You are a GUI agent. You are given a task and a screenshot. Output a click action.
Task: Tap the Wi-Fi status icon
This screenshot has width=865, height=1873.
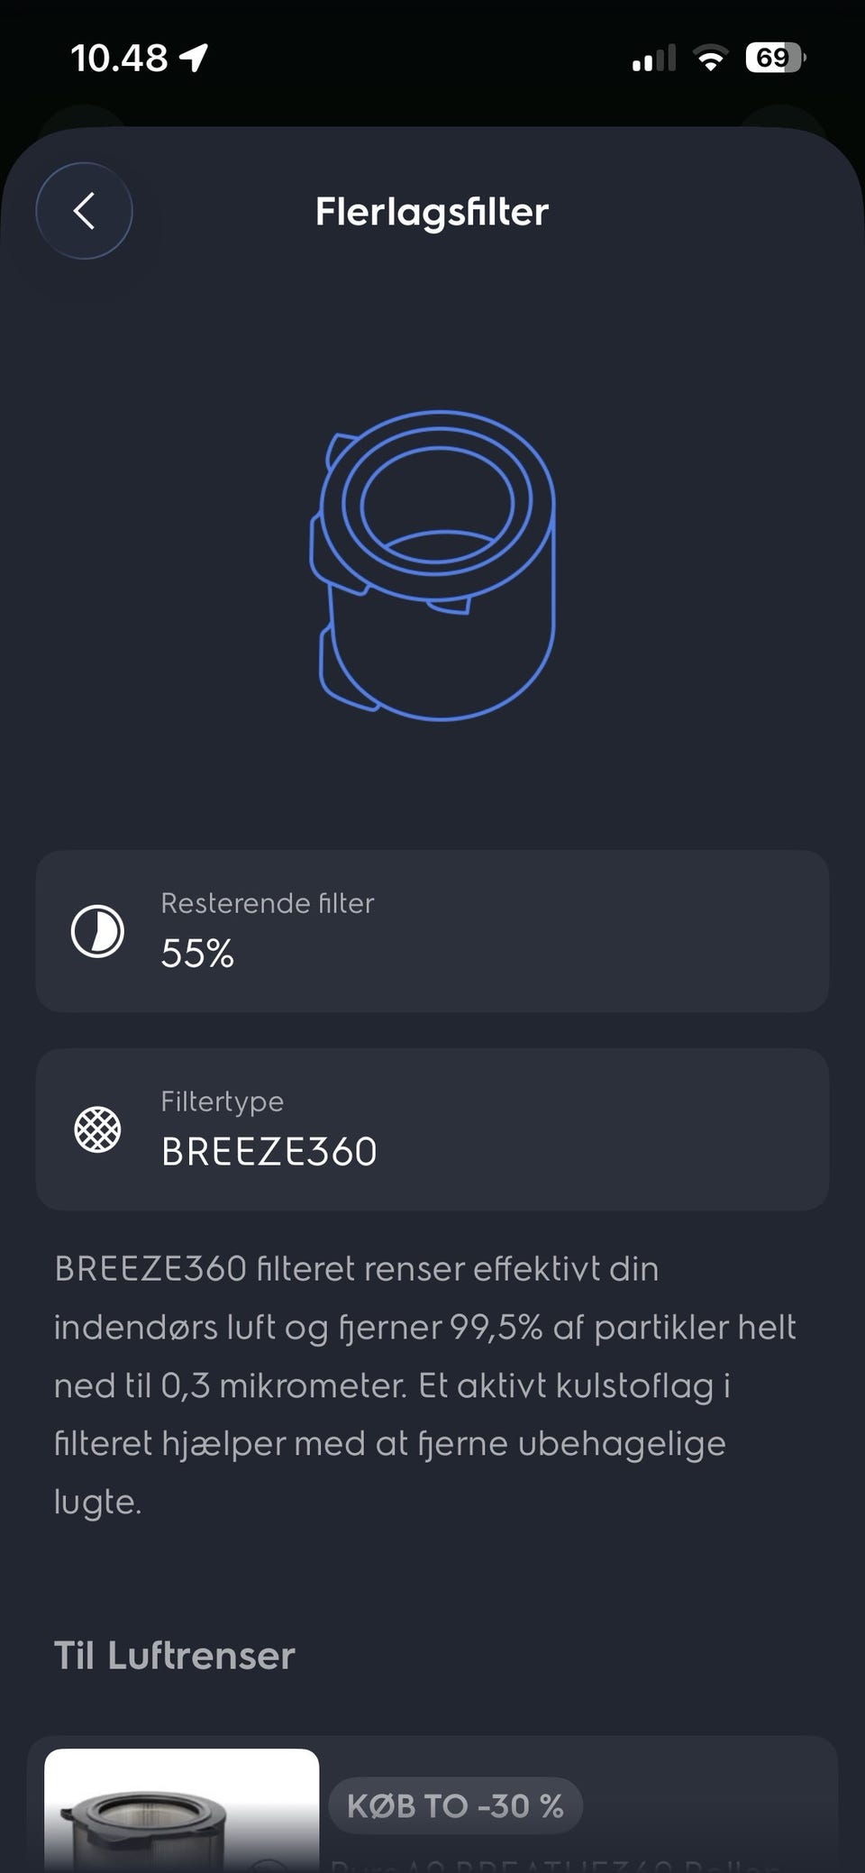(710, 59)
